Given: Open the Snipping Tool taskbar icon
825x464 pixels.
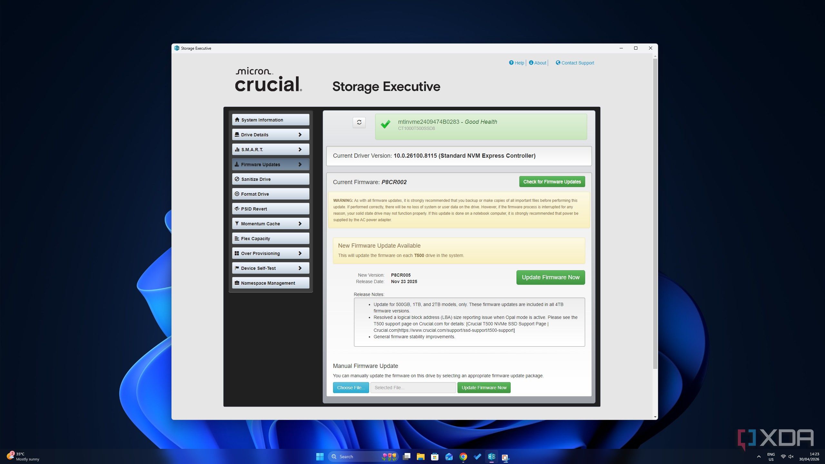Looking at the screenshot, I should pyautogui.click(x=506, y=457).
